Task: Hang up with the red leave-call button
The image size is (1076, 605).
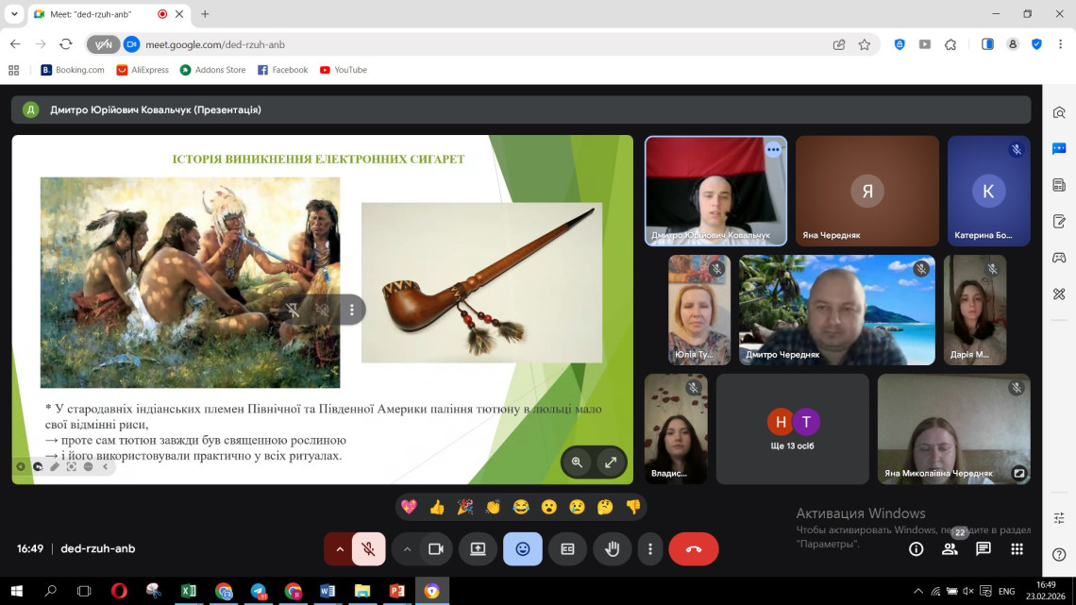Action: point(694,548)
